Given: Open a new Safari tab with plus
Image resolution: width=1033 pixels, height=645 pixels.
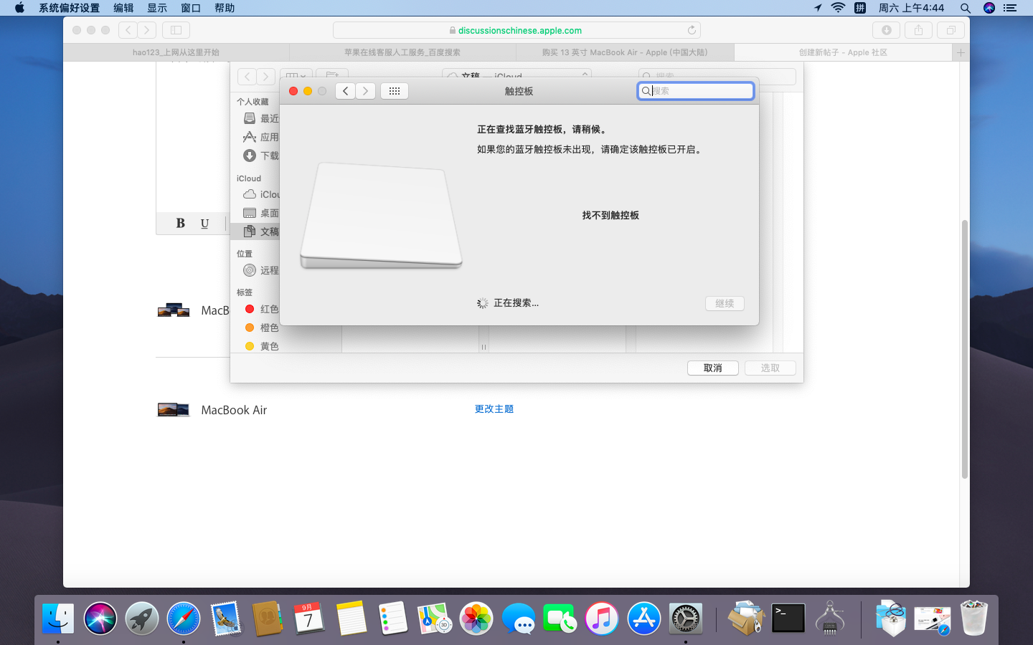Looking at the screenshot, I should point(961,52).
